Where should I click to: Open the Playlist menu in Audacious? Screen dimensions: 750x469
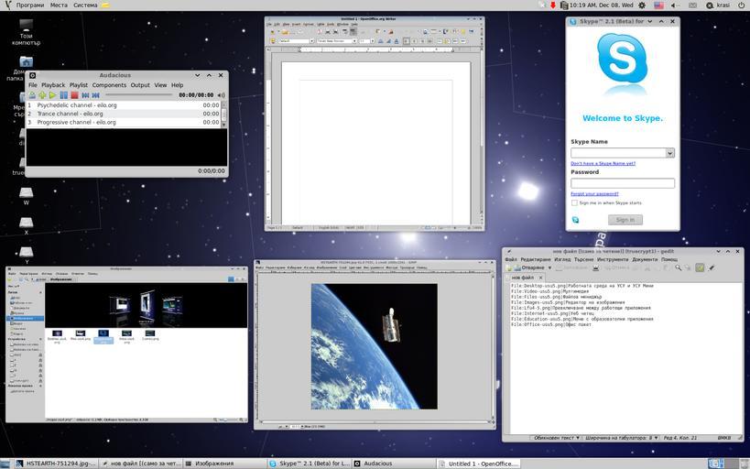click(79, 85)
